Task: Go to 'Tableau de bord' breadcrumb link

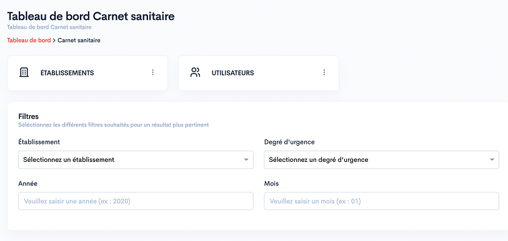Action: [29, 40]
